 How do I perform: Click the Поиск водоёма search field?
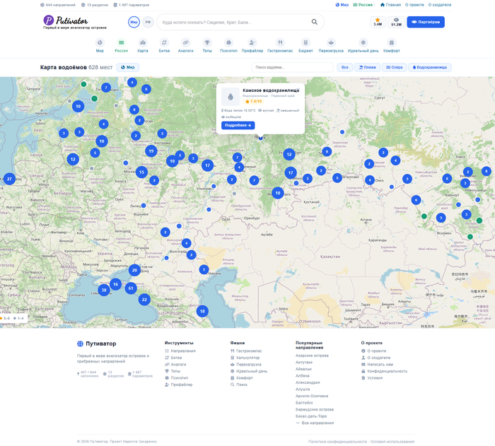click(292, 67)
